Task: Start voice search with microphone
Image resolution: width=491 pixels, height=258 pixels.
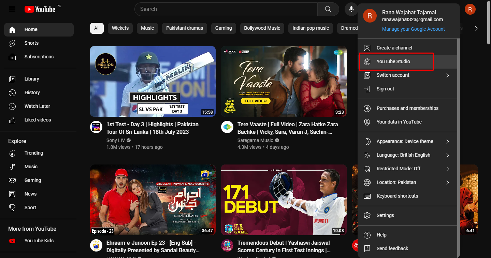Action: [x=351, y=9]
